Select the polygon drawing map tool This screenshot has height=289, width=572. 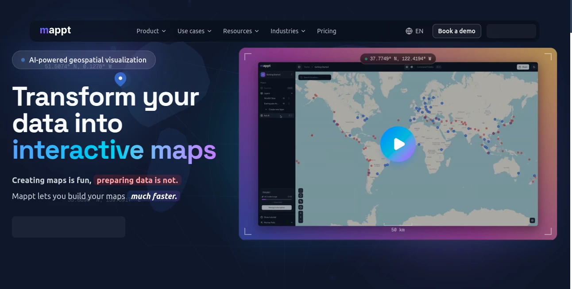(301, 195)
